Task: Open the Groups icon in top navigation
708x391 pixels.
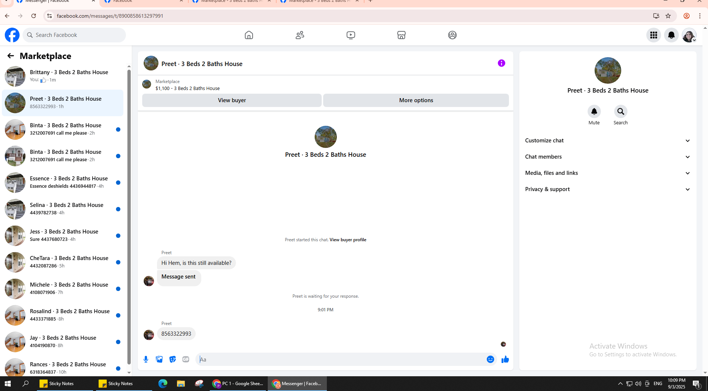Action: [452, 35]
